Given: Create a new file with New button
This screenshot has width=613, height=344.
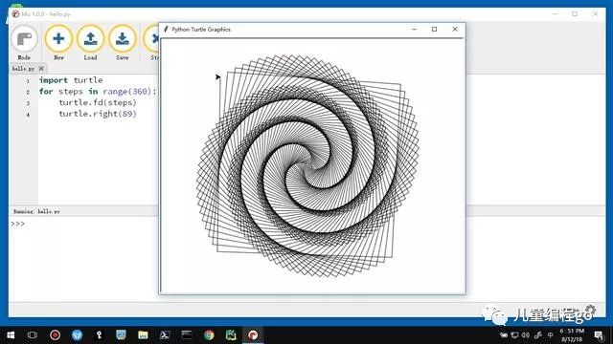Looking at the screenshot, I should coord(58,42).
